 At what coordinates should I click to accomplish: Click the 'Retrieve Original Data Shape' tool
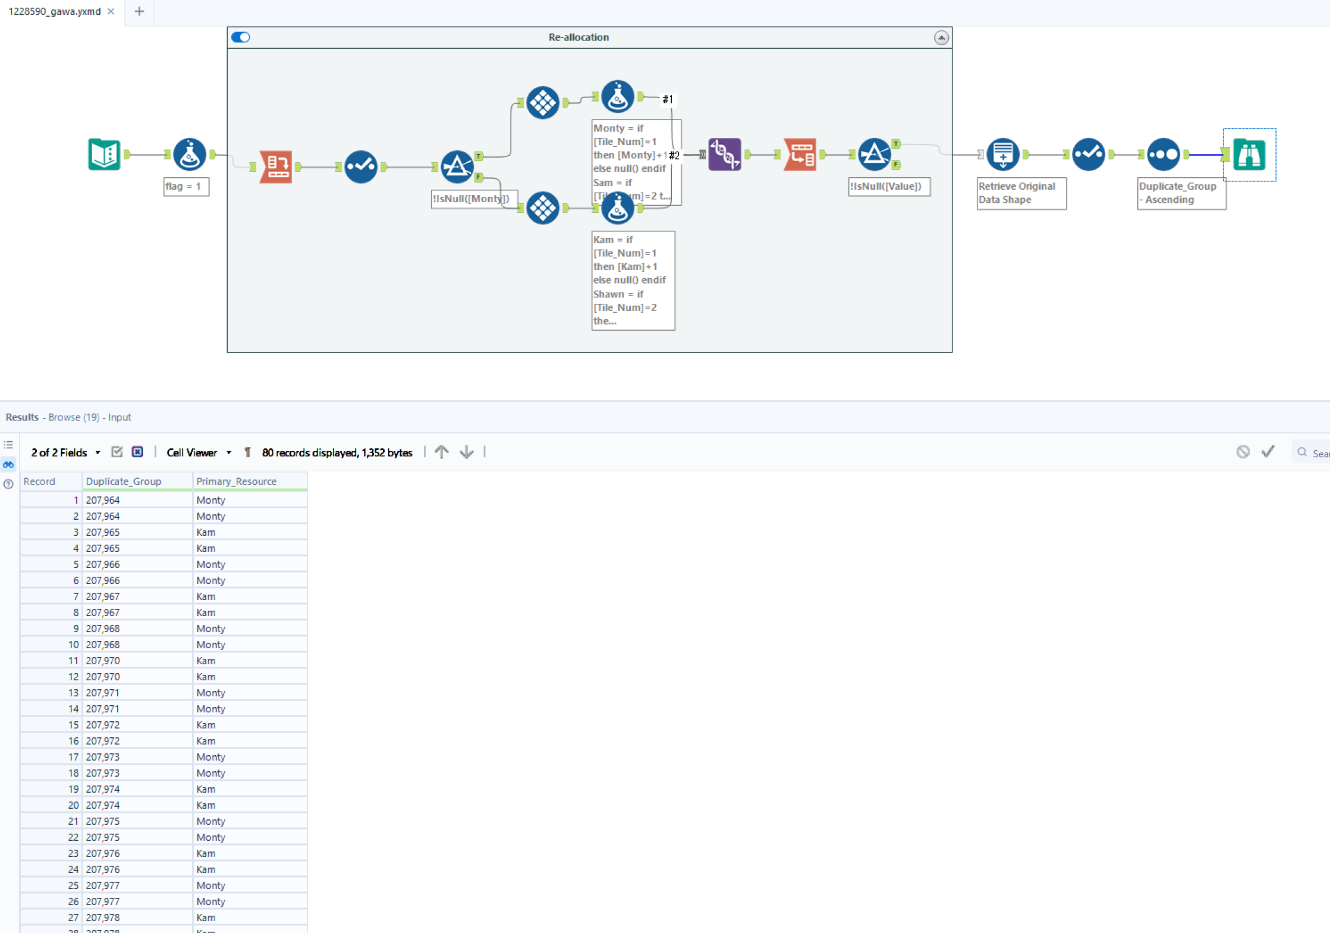pyautogui.click(x=1003, y=155)
